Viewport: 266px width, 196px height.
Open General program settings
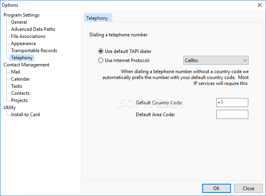coord(19,22)
